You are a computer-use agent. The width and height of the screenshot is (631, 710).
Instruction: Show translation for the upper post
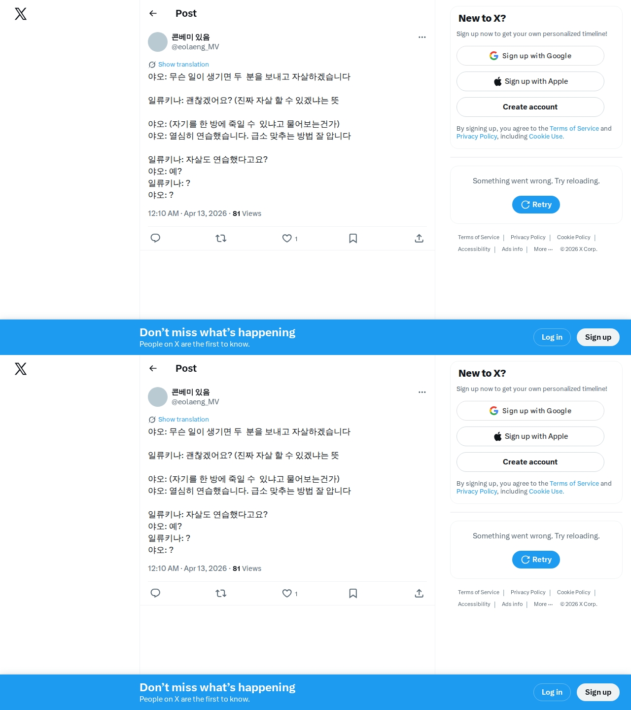(183, 65)
